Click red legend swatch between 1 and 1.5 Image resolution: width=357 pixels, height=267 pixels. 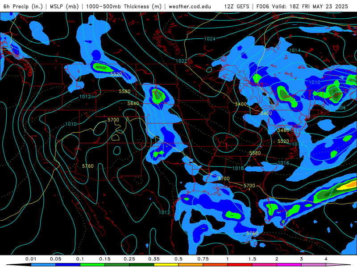240,265
